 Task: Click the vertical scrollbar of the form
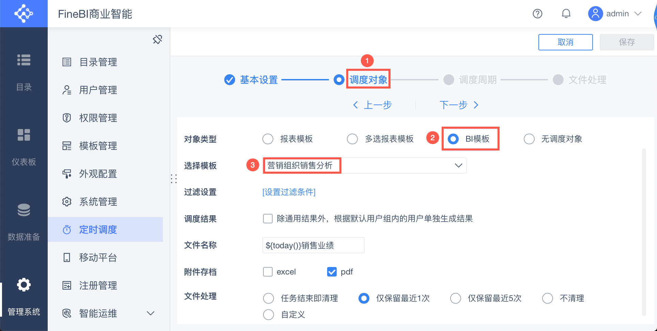644,232
